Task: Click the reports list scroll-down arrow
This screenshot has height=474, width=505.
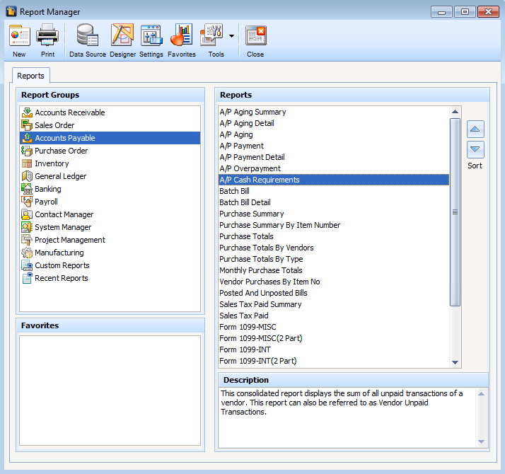Action: coord(455,362)
